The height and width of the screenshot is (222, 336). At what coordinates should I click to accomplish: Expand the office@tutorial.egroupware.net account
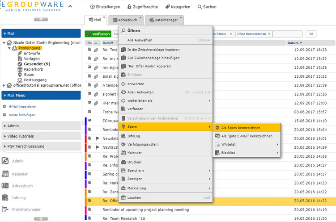pos(4,85)
